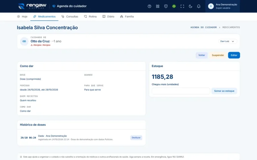
Task: Click the period text desde 24/10/2026
Action: point(39,90)
